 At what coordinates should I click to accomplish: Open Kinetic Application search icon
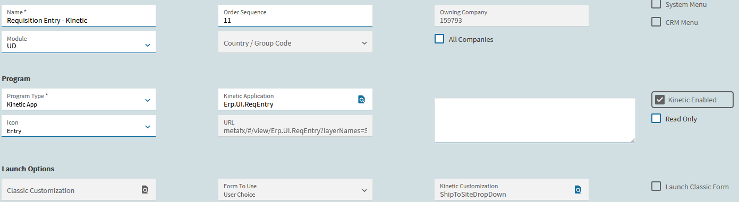click(361, 99)
